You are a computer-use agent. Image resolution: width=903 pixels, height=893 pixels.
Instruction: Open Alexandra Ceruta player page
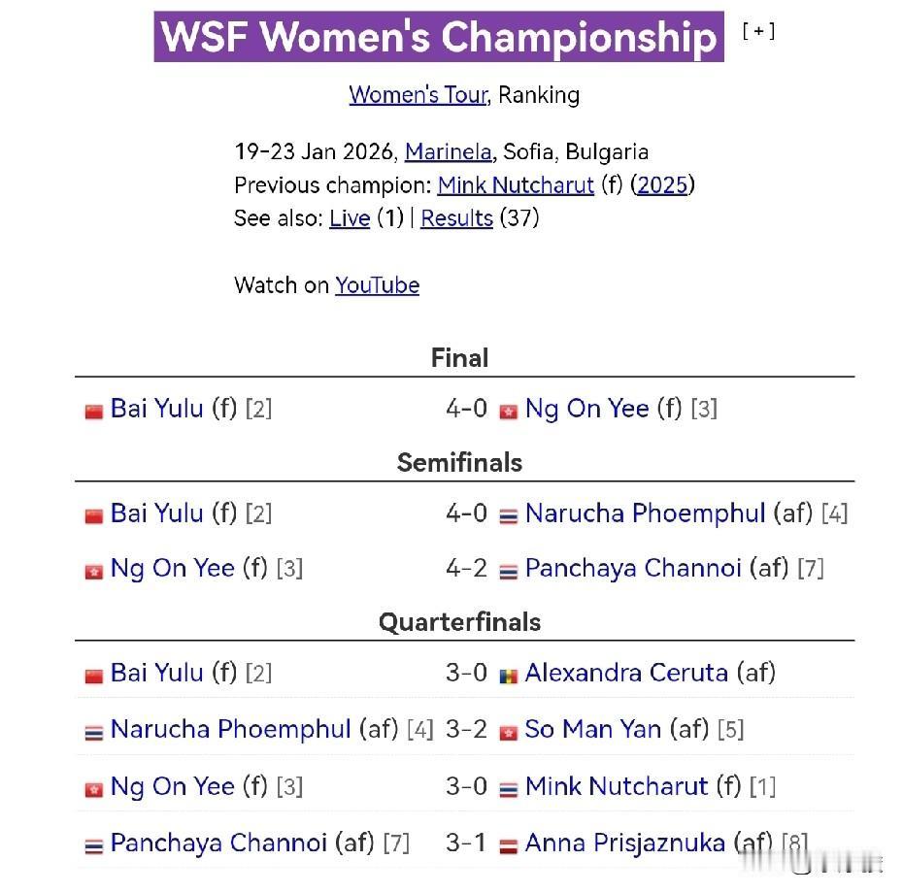click(626, 673)
